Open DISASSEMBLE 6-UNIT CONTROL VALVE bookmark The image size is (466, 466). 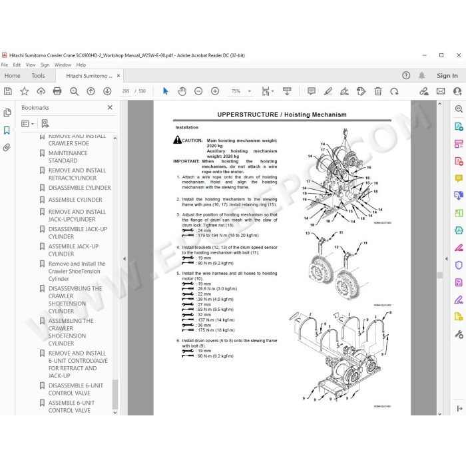pos(76,389)
